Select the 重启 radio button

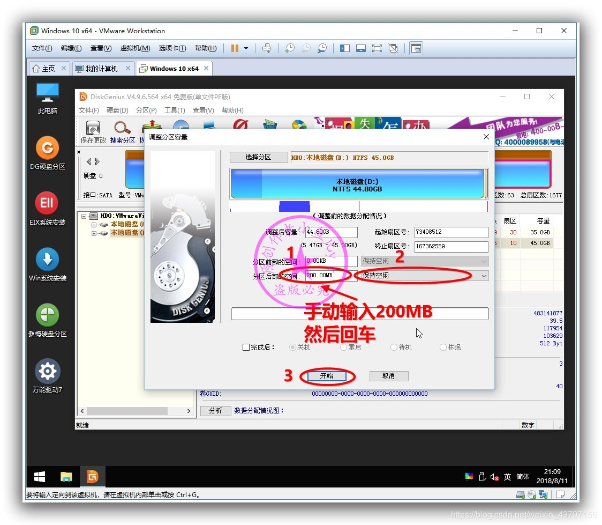pyautogui.click(x=344, y=347)
